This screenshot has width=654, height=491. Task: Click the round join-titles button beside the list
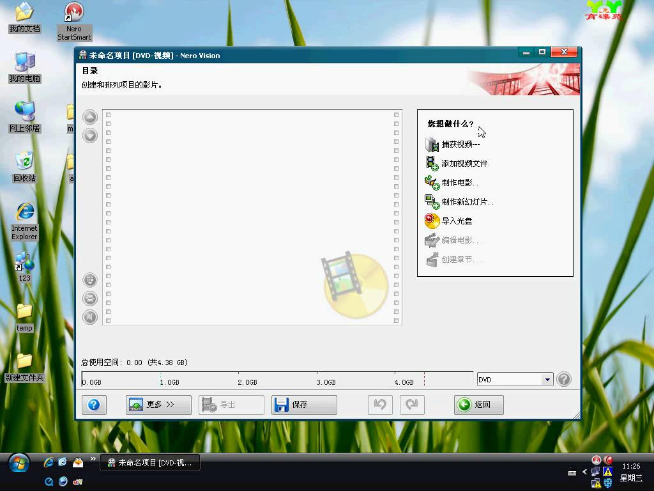click(90, 298)
